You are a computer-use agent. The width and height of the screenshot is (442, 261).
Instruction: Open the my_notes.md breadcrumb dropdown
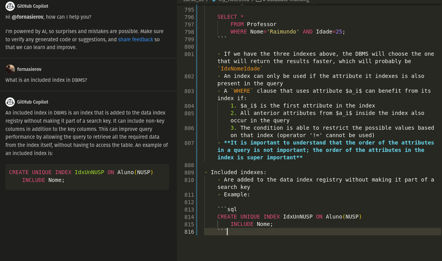(x=233, y=1)
